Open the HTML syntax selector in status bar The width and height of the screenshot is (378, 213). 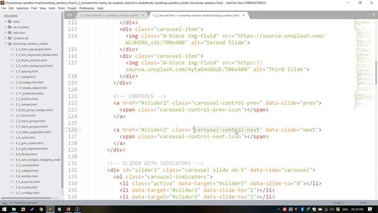pos(363,203)
